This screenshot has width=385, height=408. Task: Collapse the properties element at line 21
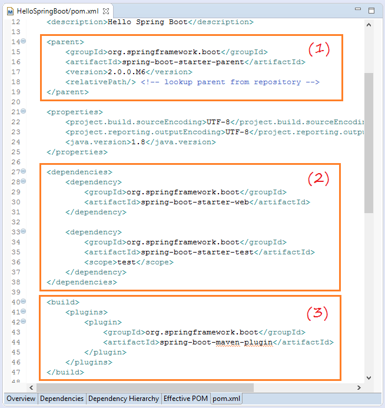click(23, 111)
